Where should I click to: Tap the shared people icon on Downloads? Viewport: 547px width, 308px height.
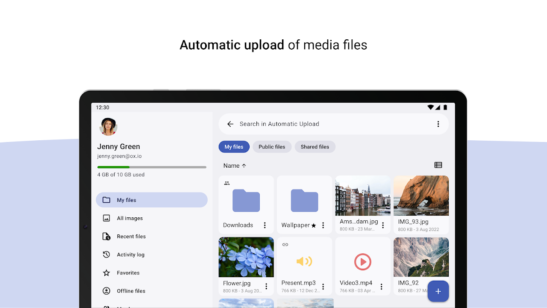[x=227, y=183]
